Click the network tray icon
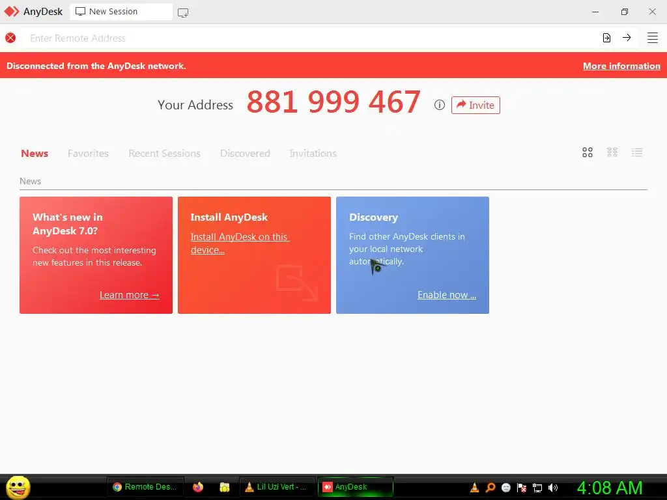Screen dimensions: 667x500 (537, 488)
